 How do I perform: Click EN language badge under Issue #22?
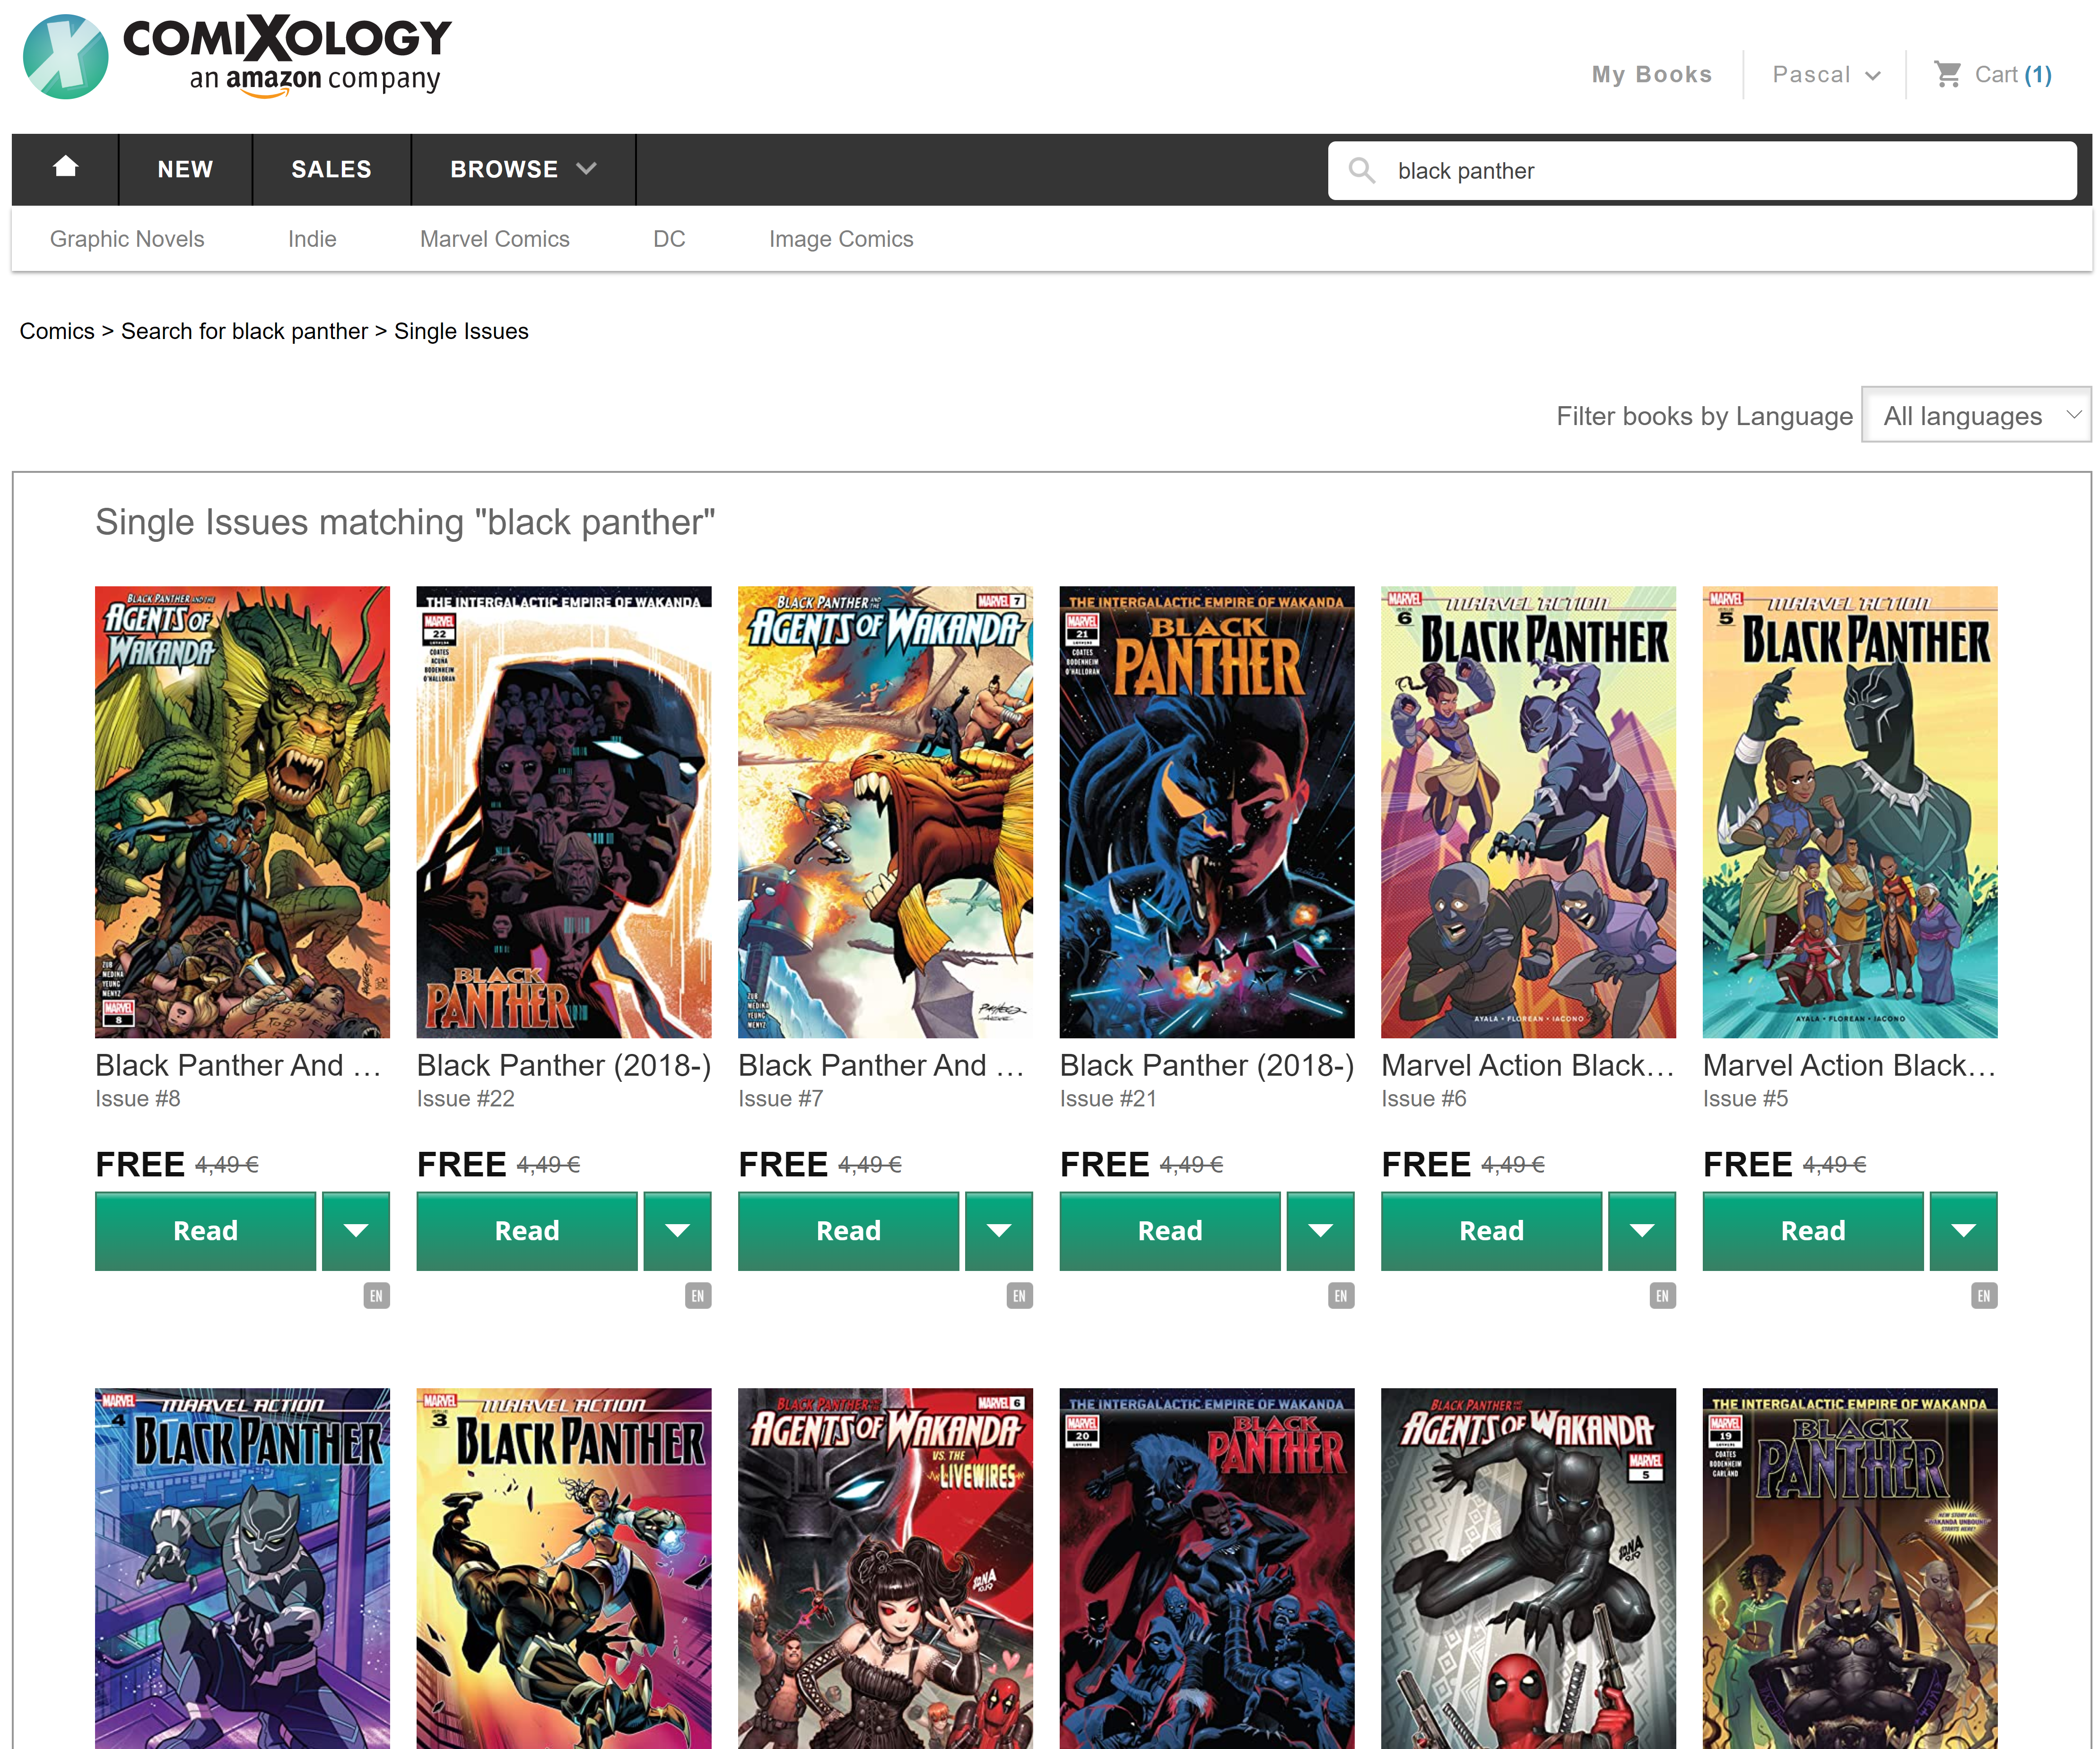tap(697, 1296)
